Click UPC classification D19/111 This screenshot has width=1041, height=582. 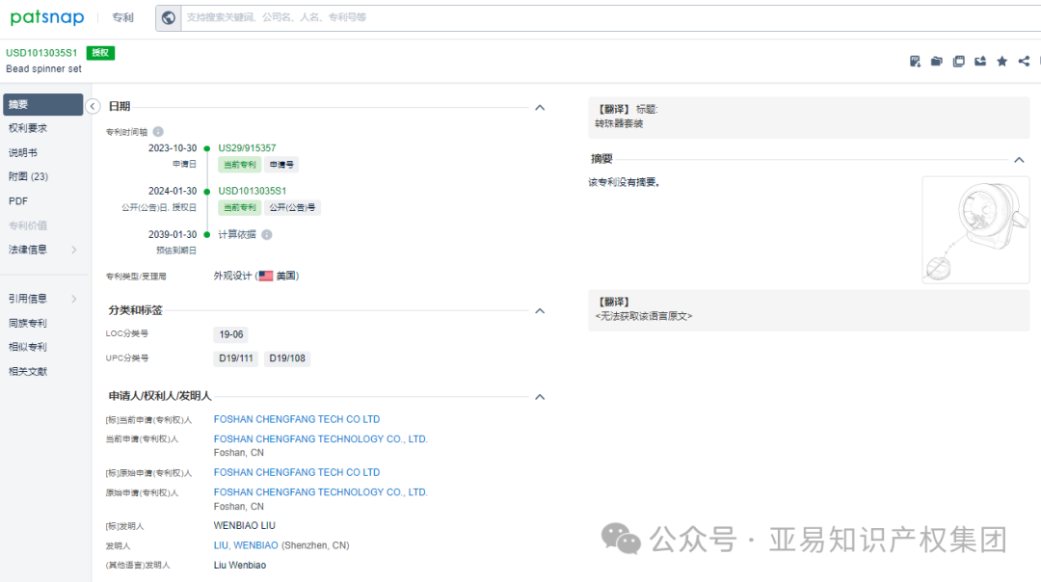[x=236, y=358]
